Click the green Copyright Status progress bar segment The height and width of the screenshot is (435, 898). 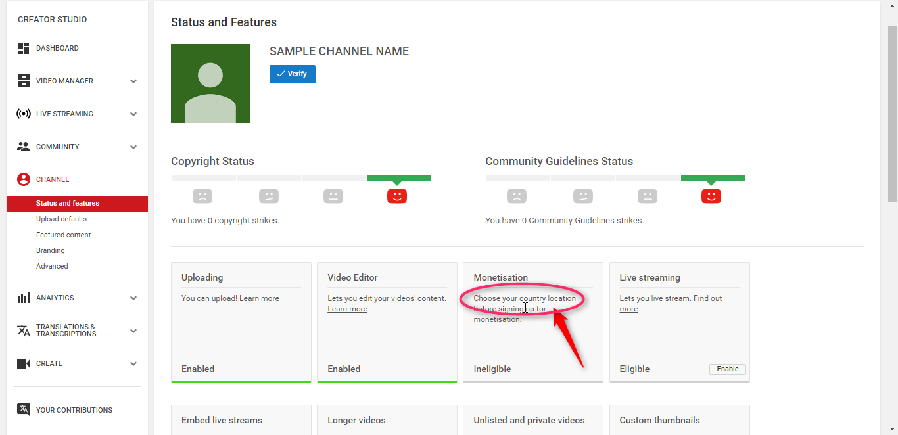pyautogui.click(x=399, y=178)
